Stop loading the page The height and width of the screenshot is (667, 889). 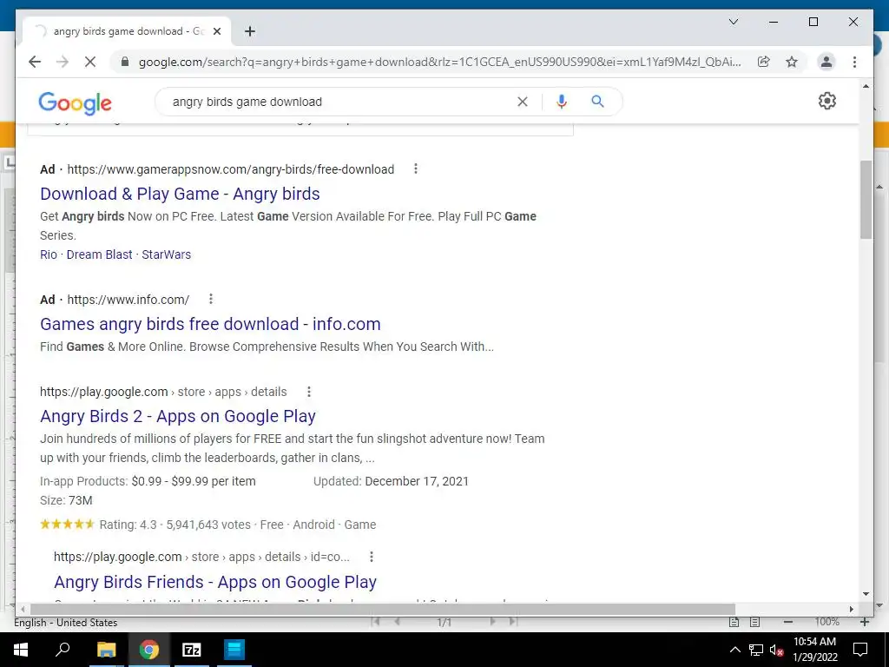[90, 62]
